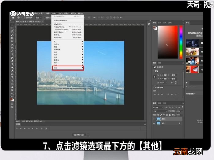Switch to the 通道 tab beside 图层
The height and width of the screenshot is (160, 214).
160,103
